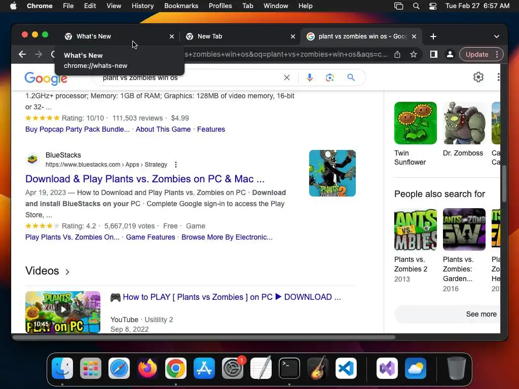Image resolution: width=519 pixels, height=389 pixels.
Task: Open Google quick settings gear
Action: (478, 77)
